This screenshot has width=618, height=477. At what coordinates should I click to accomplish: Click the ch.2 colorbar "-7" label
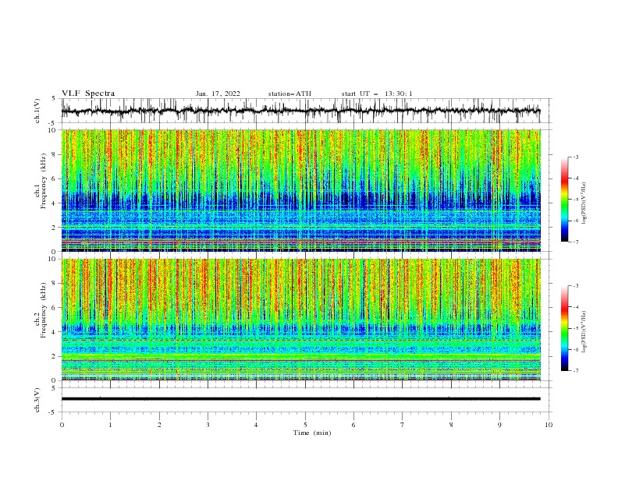(575, 371)
